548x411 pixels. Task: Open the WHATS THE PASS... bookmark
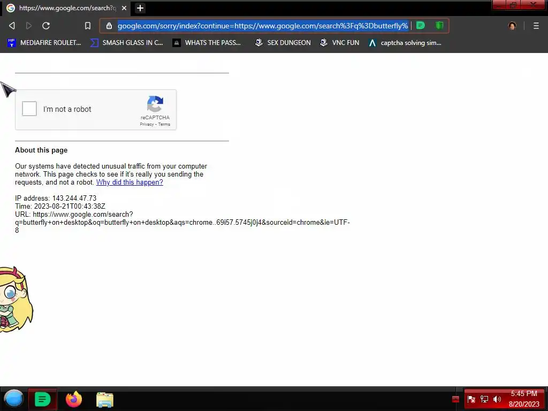pos(207,43)
